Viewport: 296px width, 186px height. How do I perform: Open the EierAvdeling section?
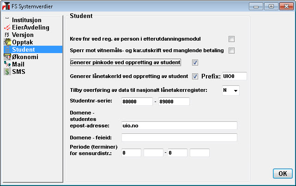tap(30, 27)
